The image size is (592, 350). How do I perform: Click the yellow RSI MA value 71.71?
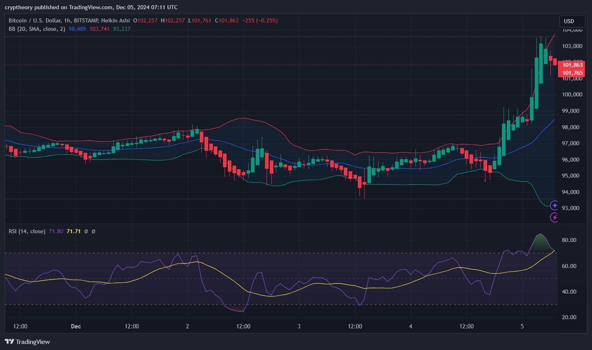tap(74, 231)
